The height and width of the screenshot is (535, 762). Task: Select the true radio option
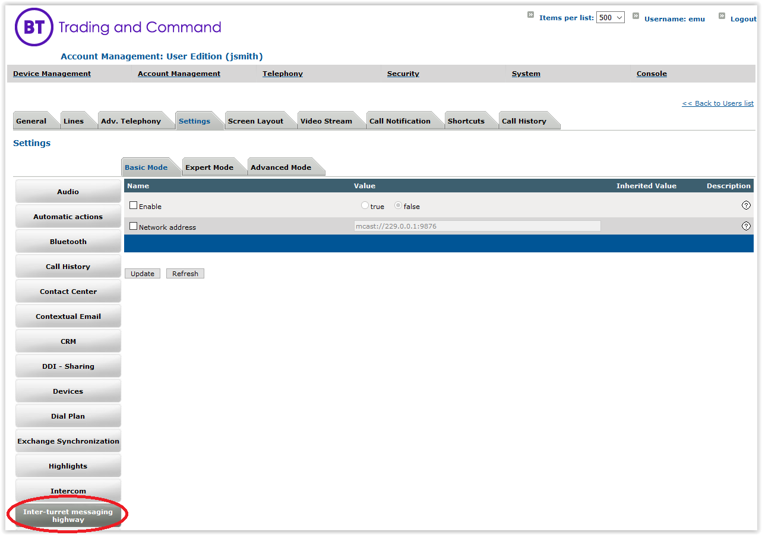tap(365, 206)
